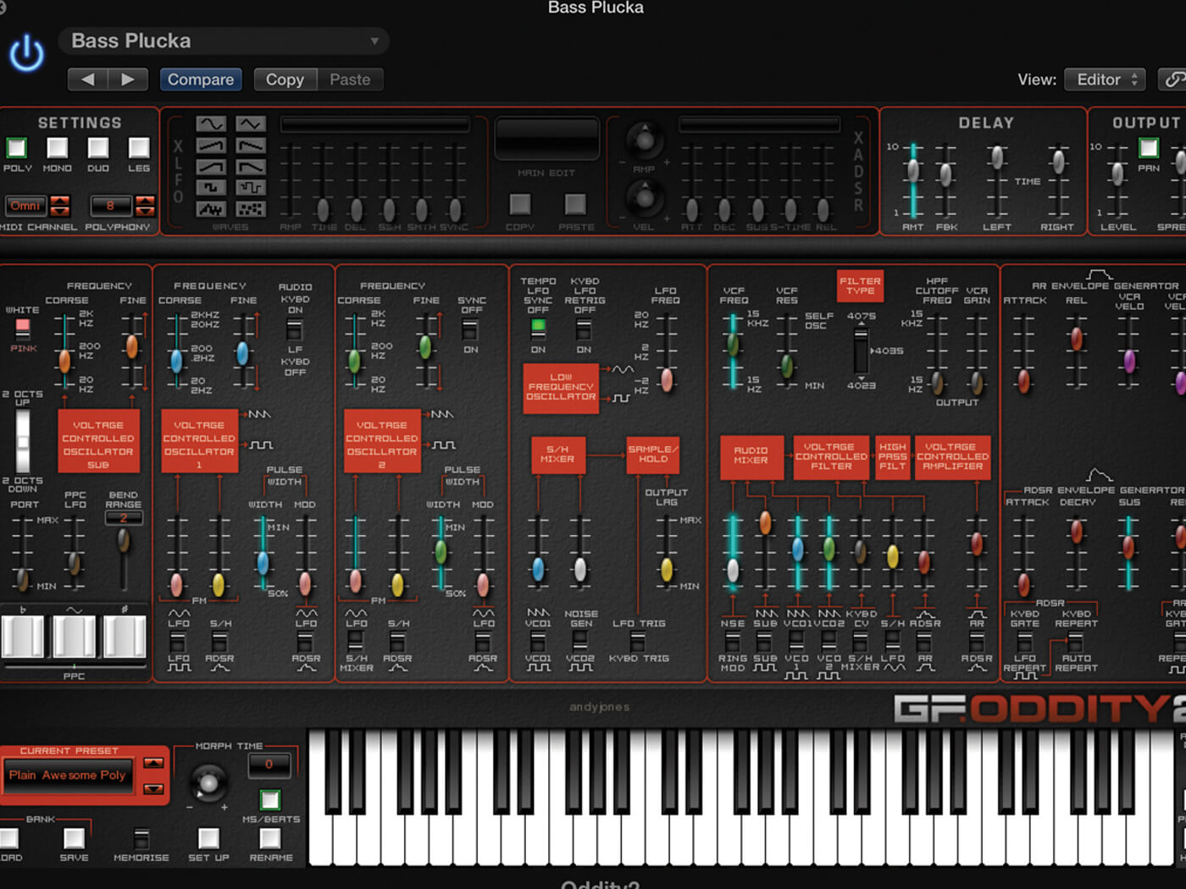Select the sine wave in XLFO waves
Screen dimensions: 1186x889
[211, 124]
